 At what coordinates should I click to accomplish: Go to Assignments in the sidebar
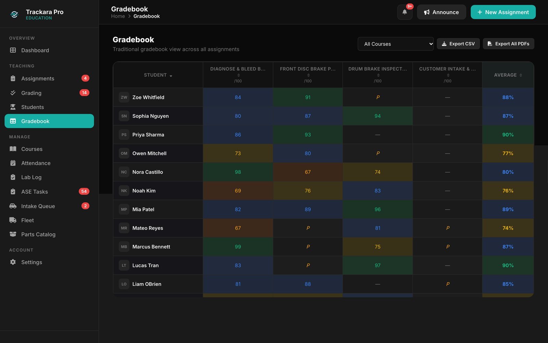49,78
